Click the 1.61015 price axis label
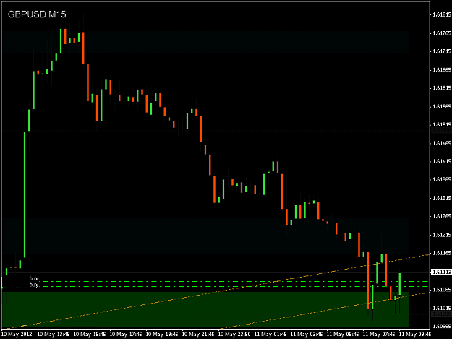 [x=442, y=308]
